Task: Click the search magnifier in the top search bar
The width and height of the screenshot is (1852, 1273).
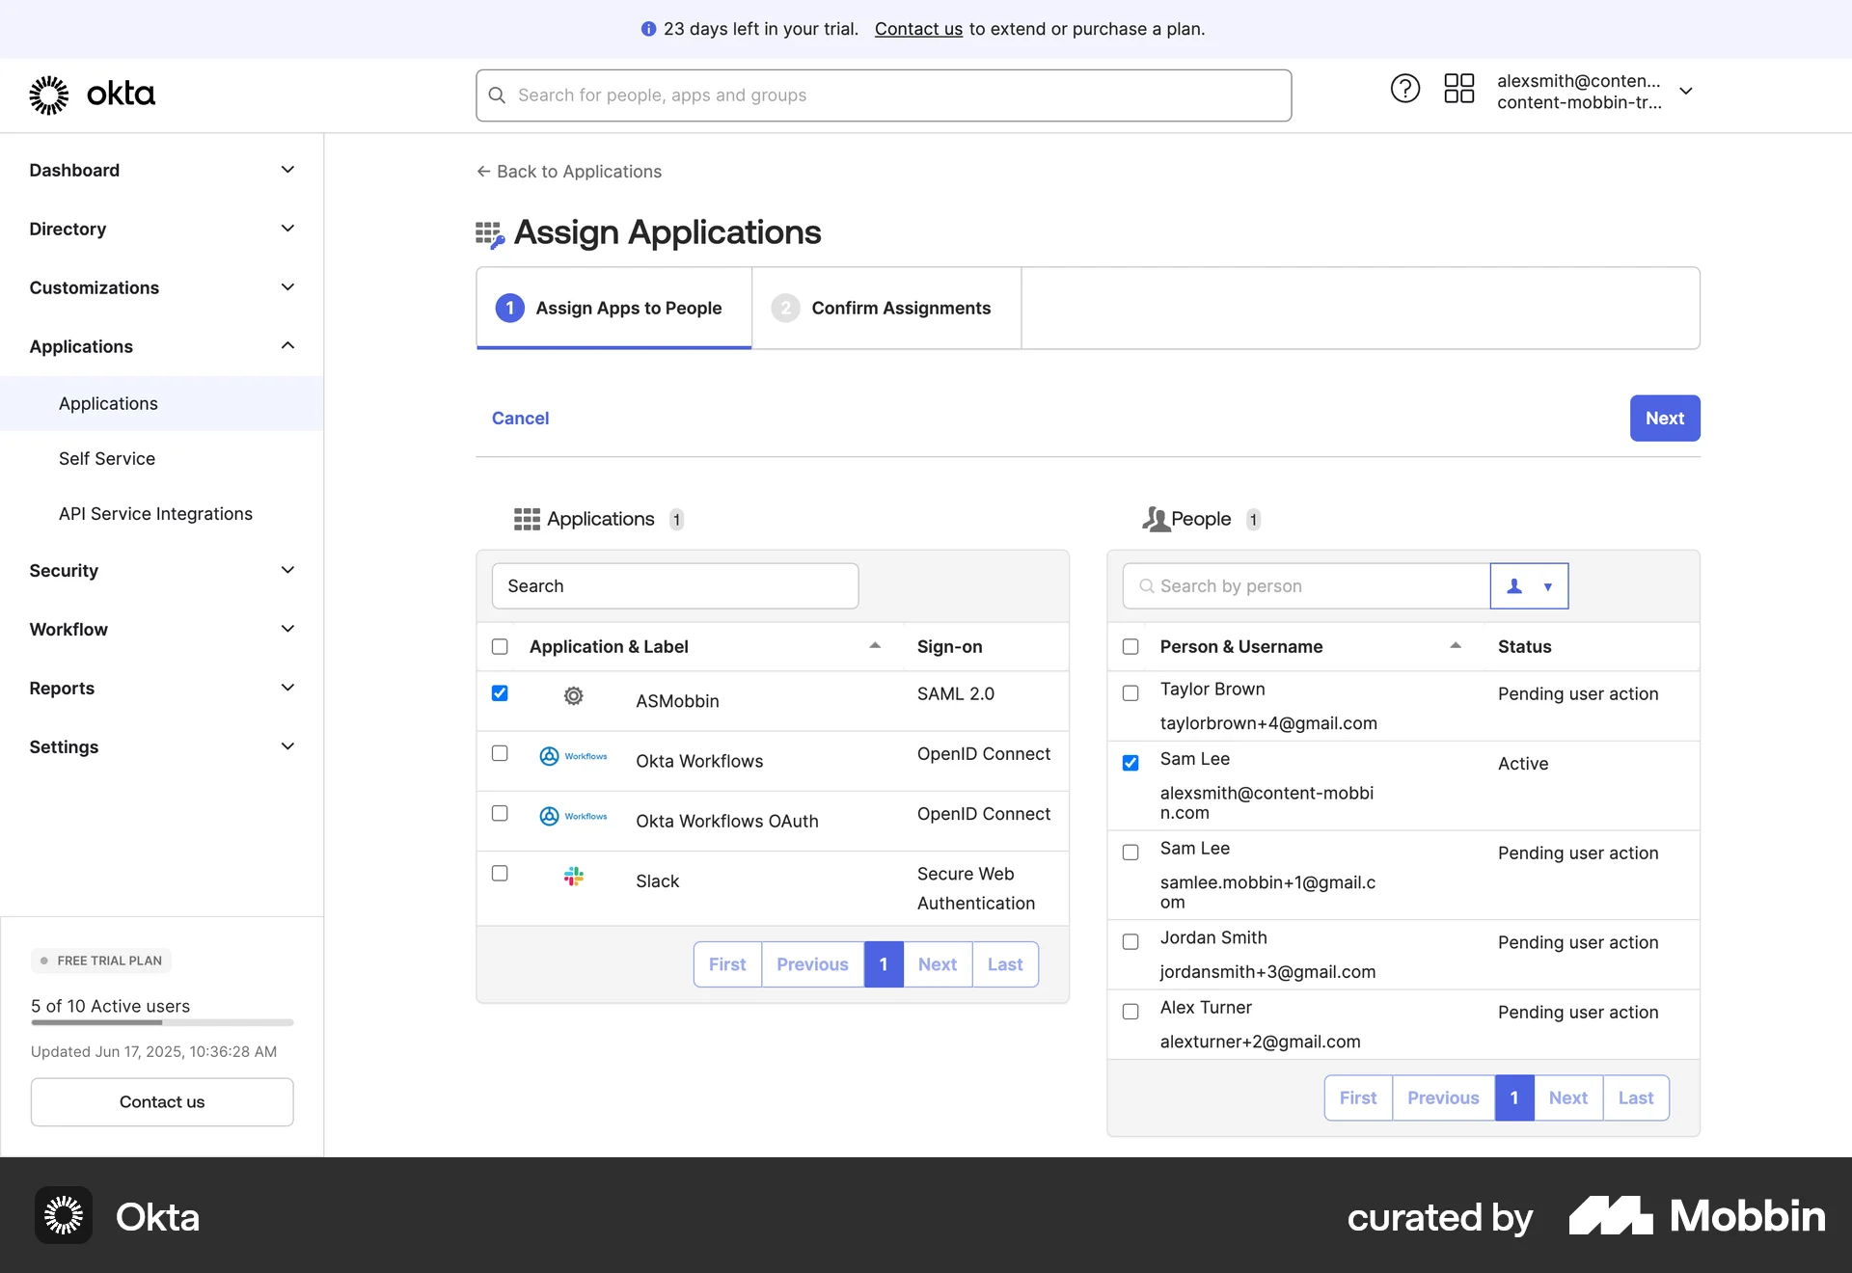Action: coord(497,95)
